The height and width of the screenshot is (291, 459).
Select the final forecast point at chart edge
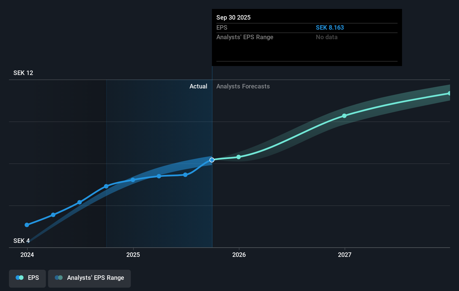click(450, 93)
